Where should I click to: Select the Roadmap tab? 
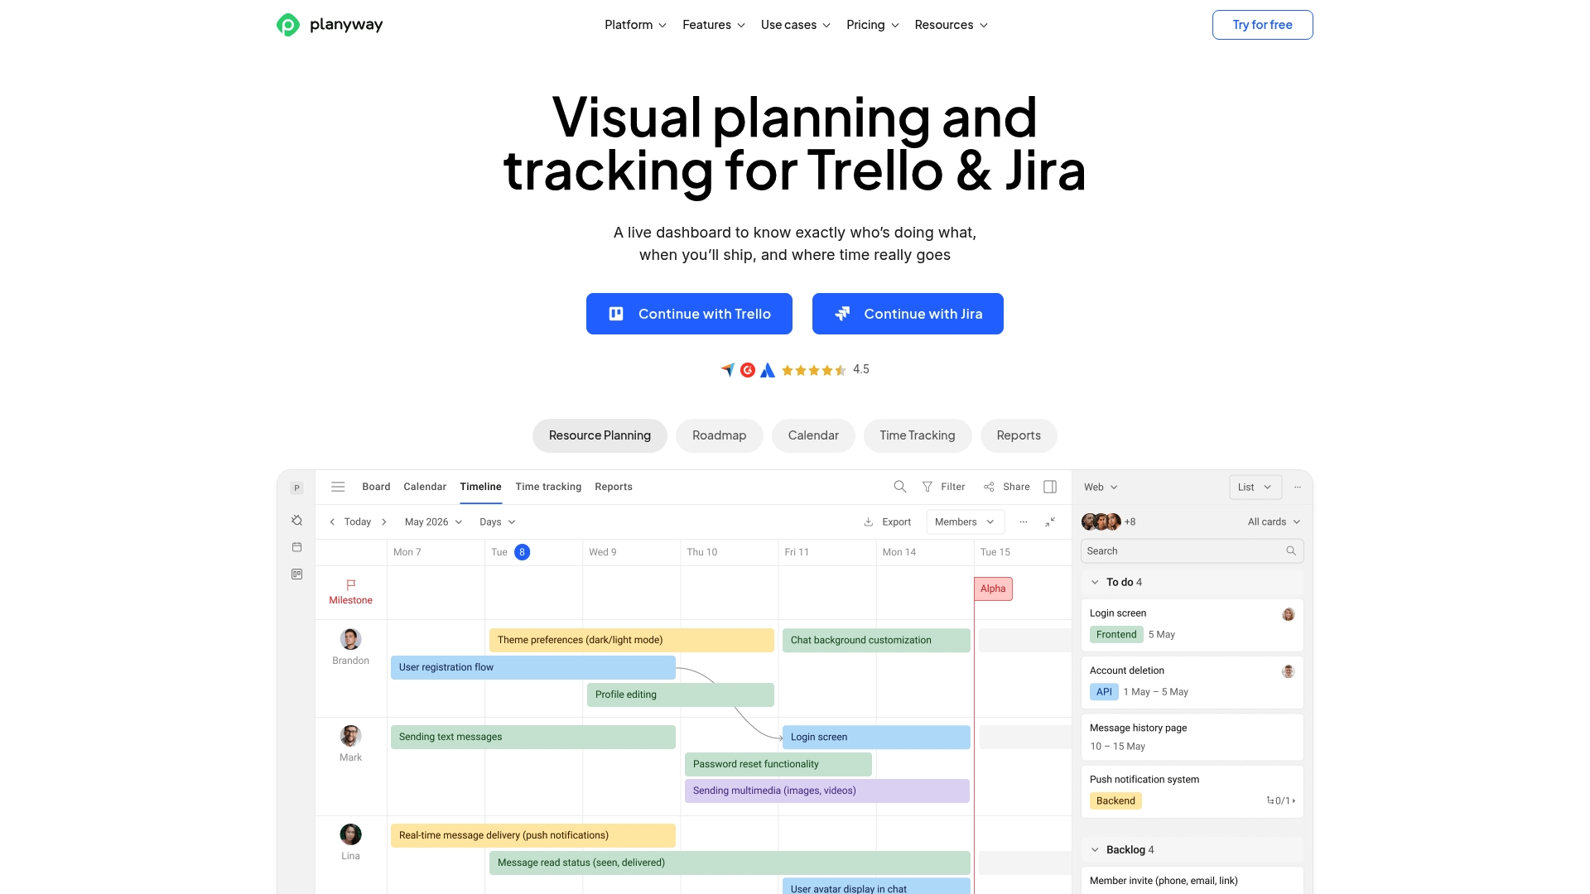(x=720, y=436)
